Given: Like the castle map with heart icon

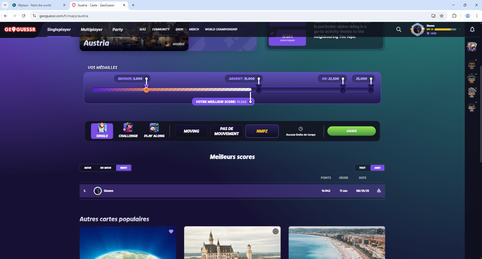Looking at the screenshot, I should pos(275,231).
